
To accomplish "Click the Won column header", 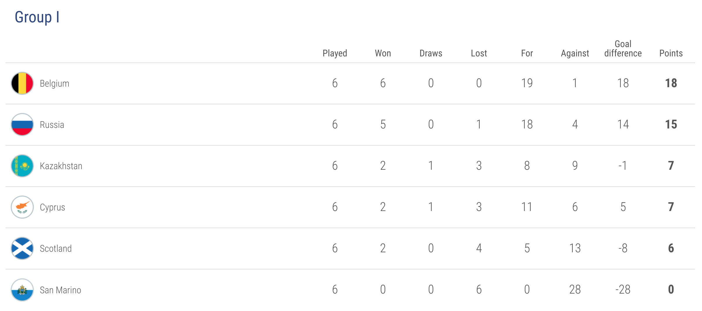I will [383, 53].
